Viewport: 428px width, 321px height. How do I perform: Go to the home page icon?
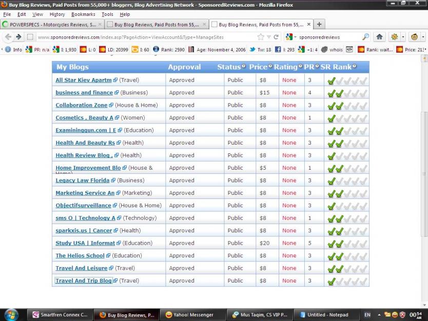379,37
